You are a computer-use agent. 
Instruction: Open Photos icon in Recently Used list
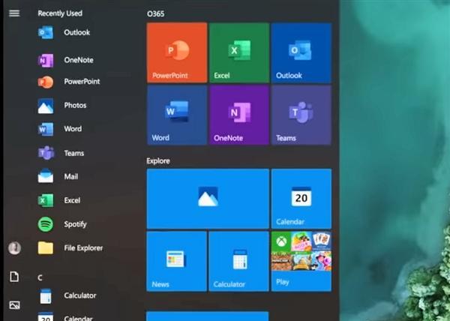[x=46, y=106]
